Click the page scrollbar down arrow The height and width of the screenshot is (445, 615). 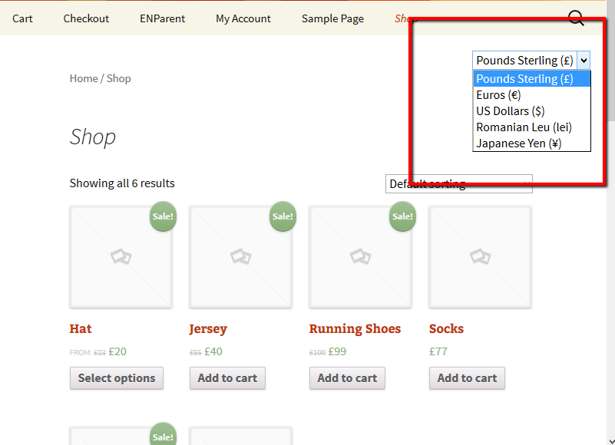610,440
